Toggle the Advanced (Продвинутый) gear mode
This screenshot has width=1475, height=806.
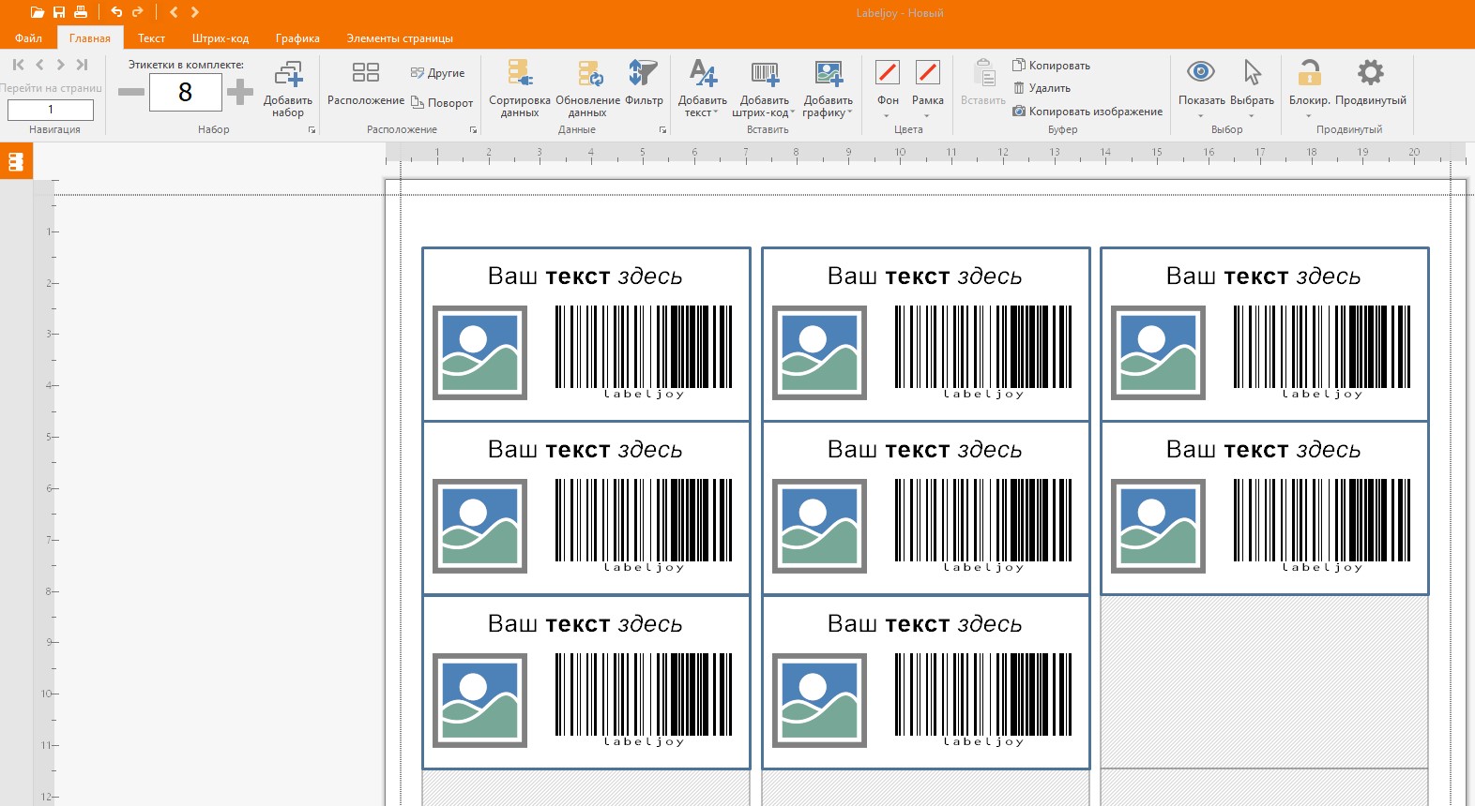pyautogui.click(x=1370, y=75)
